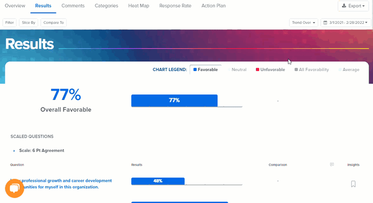Click the Filter button
Viewport: 373px width, 203px height.
coord(10,23)
